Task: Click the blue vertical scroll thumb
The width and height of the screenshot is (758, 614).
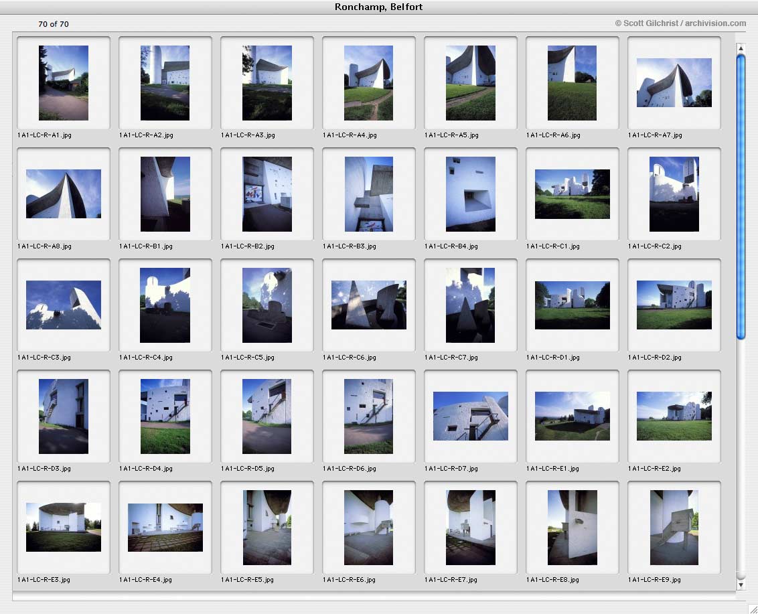Action: (741, 197)
